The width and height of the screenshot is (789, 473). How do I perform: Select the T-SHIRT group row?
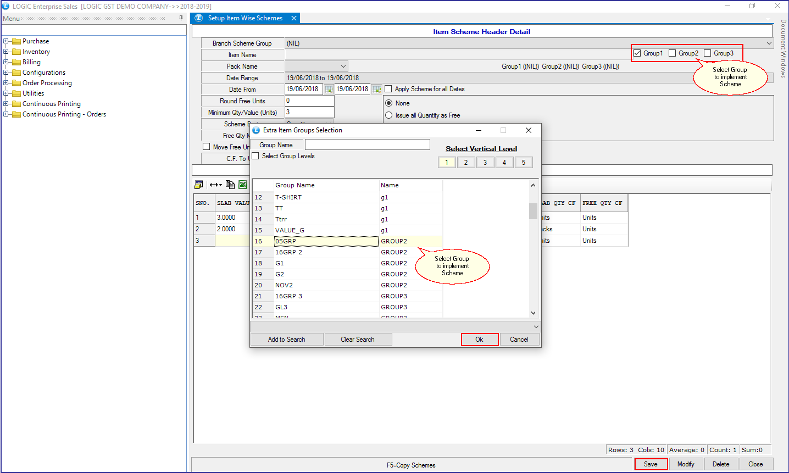pyautogui.click(x=347, y=197)
